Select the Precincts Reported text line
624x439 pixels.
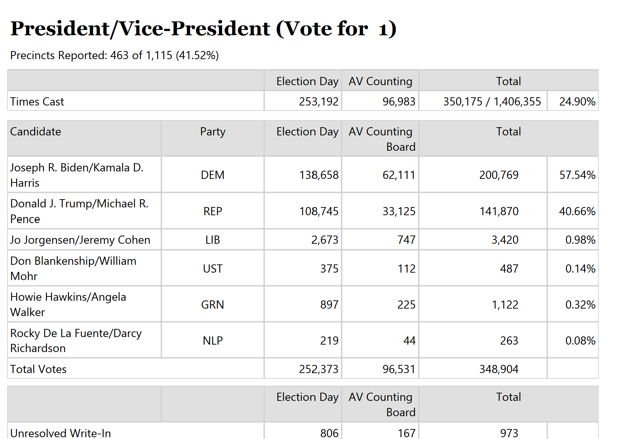(114, 55)
